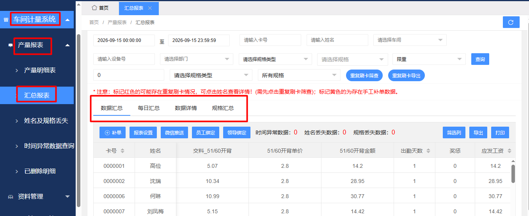Viewport: 529px width, 216px height.
Task: Click the sidebar vertical scrollbar
Action: coord(78,120)
